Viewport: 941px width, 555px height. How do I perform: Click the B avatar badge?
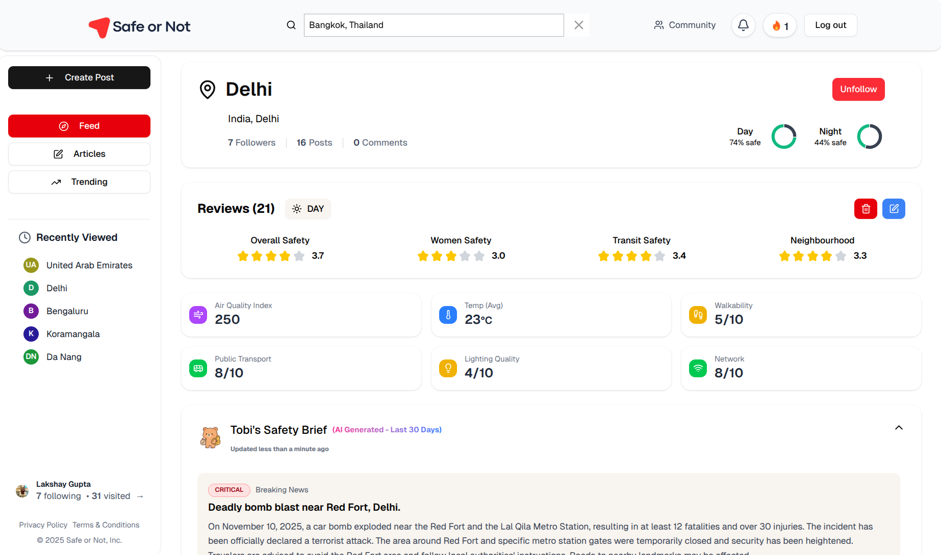tap(31, 311)
